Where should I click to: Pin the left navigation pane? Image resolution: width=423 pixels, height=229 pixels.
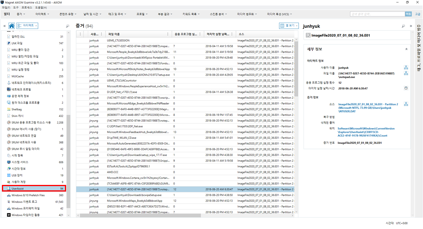coord(68,26)
